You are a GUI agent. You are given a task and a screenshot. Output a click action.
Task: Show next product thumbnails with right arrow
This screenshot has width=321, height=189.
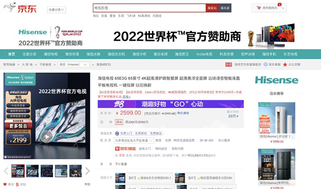(x=87, y=171)
